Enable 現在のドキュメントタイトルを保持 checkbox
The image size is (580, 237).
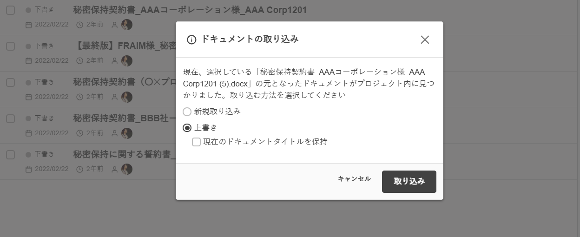(197, 142)
